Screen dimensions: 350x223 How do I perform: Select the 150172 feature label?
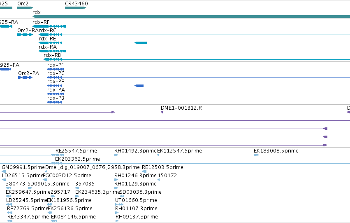pos(167,176)
